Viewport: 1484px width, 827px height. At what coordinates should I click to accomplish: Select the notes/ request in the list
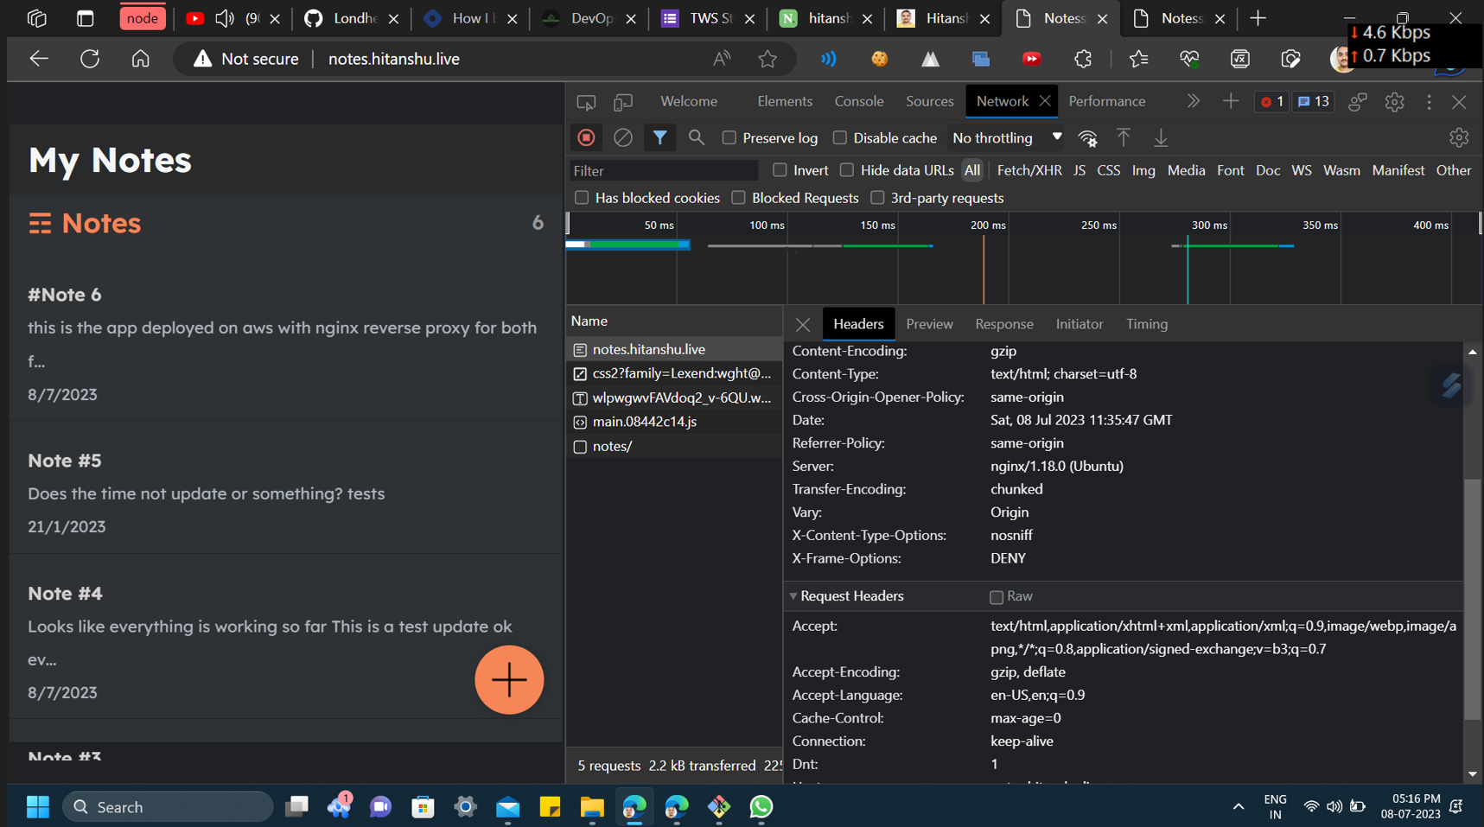coord(613,446)
